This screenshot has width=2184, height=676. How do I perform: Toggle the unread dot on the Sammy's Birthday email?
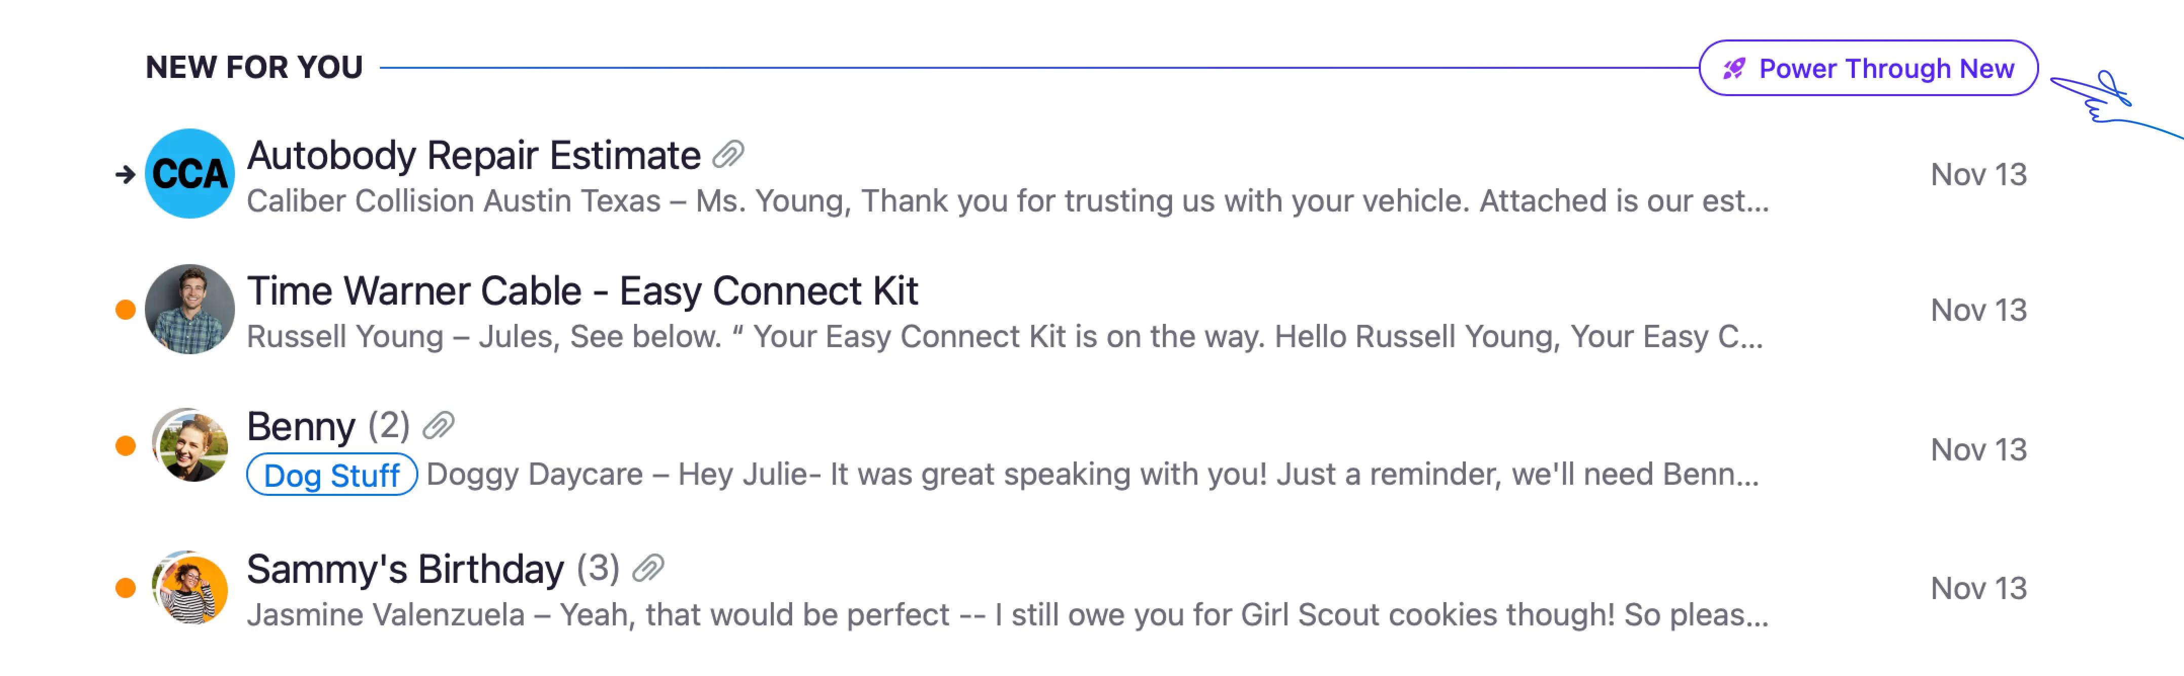point(126,588)
